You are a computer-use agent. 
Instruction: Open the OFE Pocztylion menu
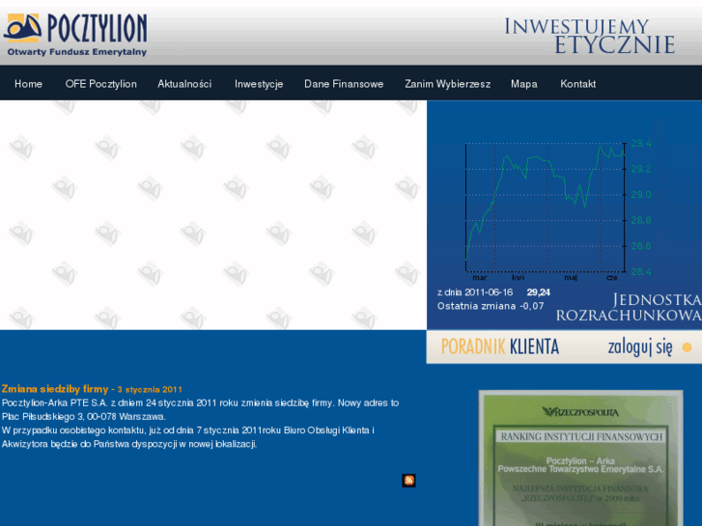point(101,84)
